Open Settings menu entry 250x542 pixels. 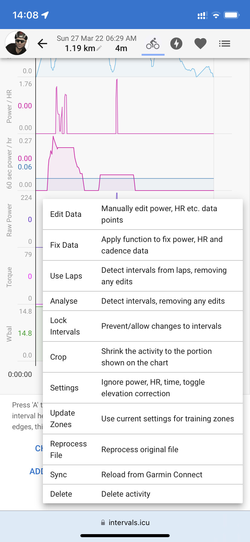pyautogui.click(x=143, y=388)
